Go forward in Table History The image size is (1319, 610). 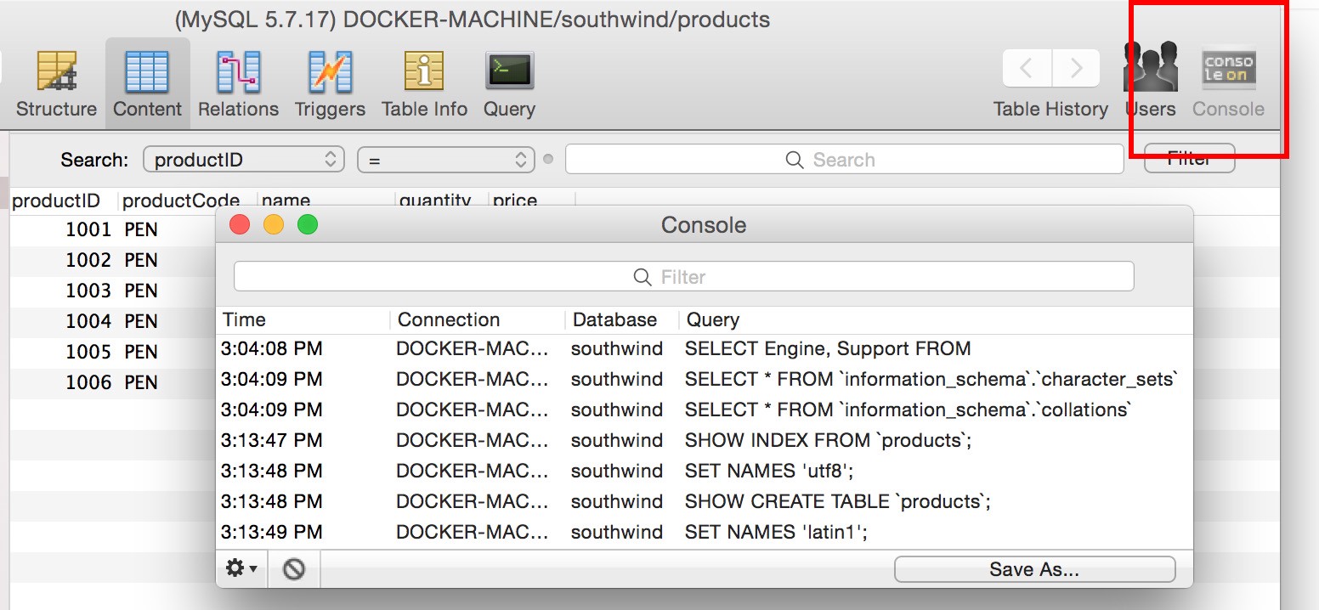pyautogui.click(x=1076, y=68)
